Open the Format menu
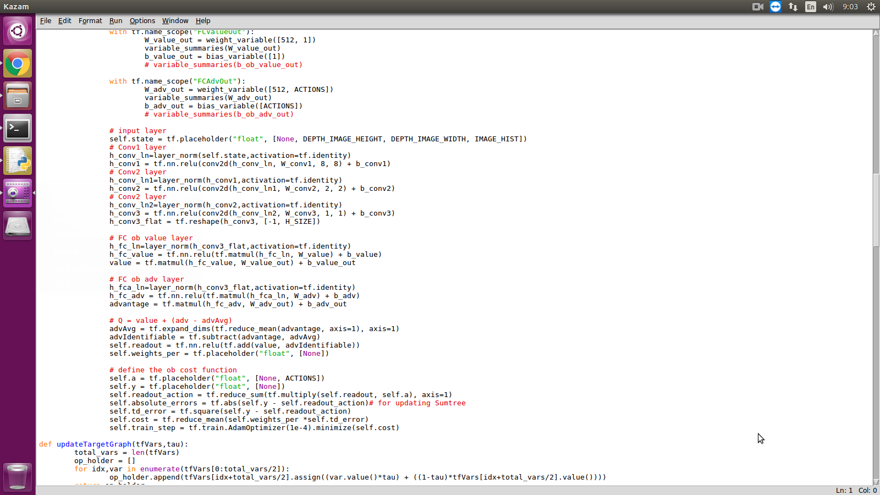 (90, 21)
